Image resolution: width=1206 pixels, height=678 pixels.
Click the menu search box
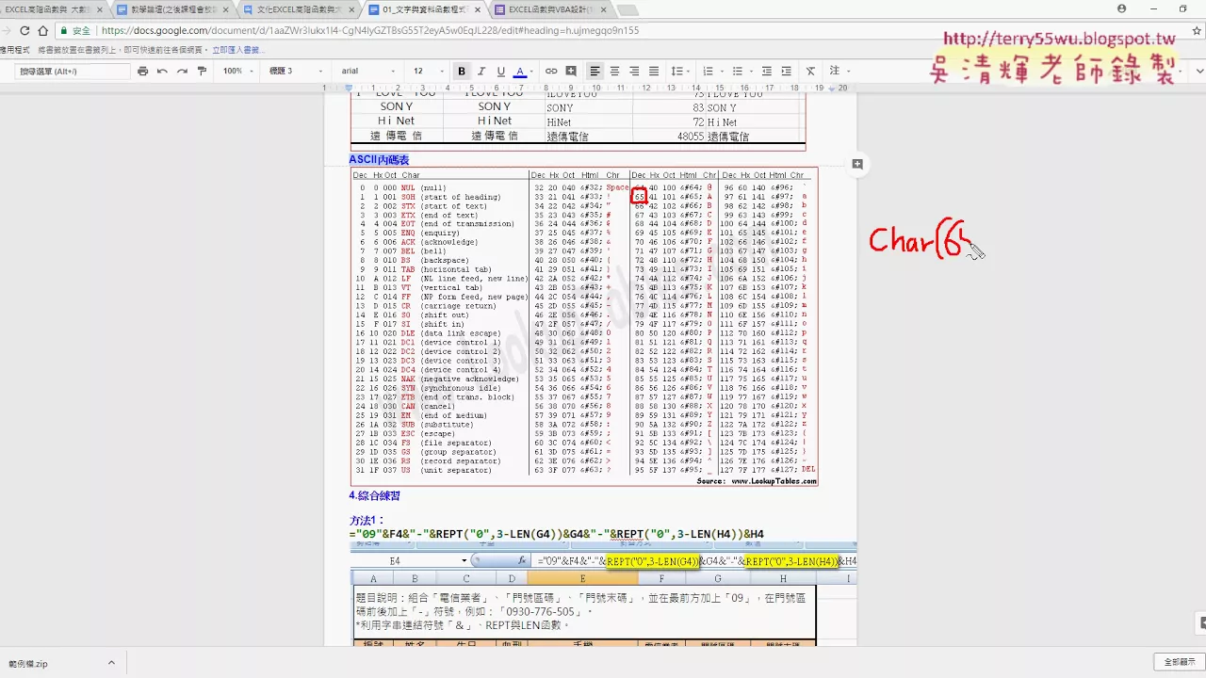coord(73,72)
